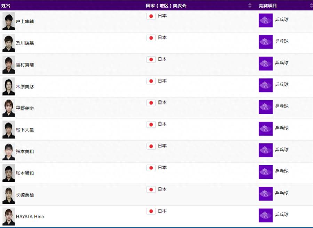Click Japan flag in 平野美宇 row

click(151, 103)
